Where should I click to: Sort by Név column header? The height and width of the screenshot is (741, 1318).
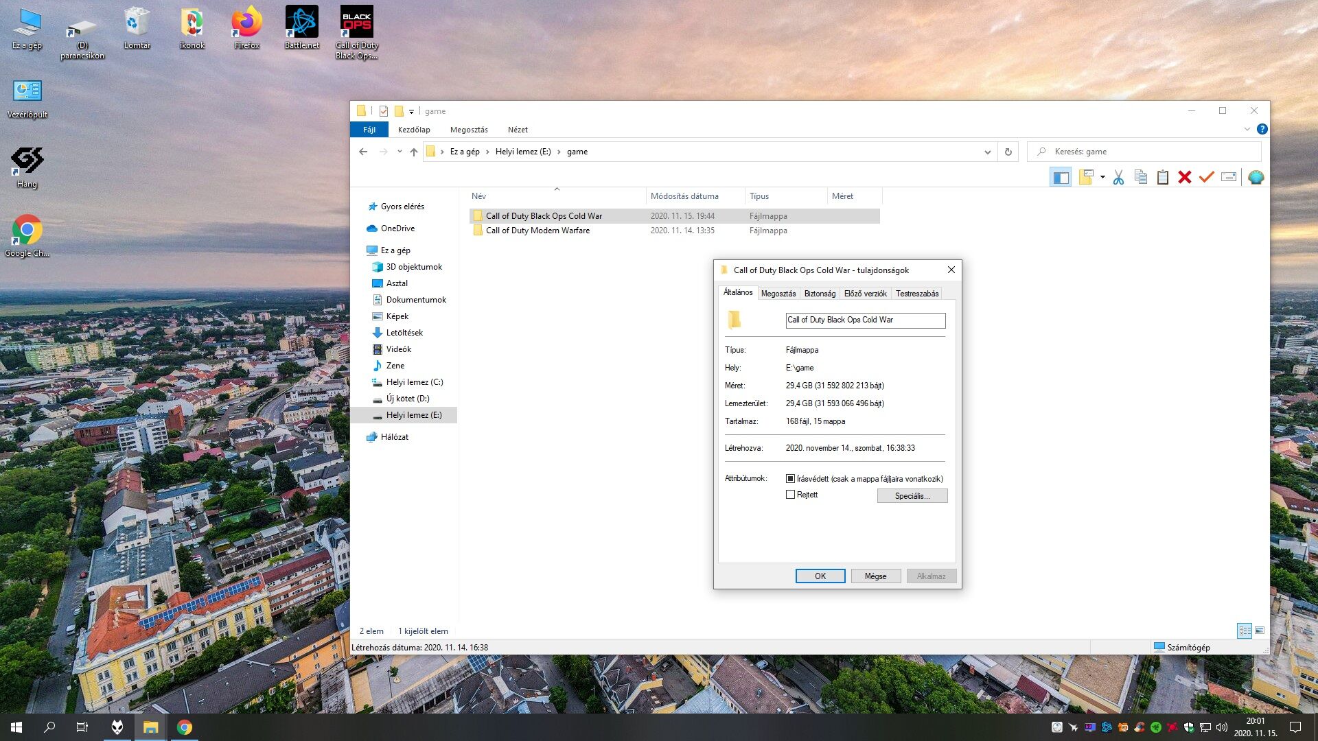557,196
